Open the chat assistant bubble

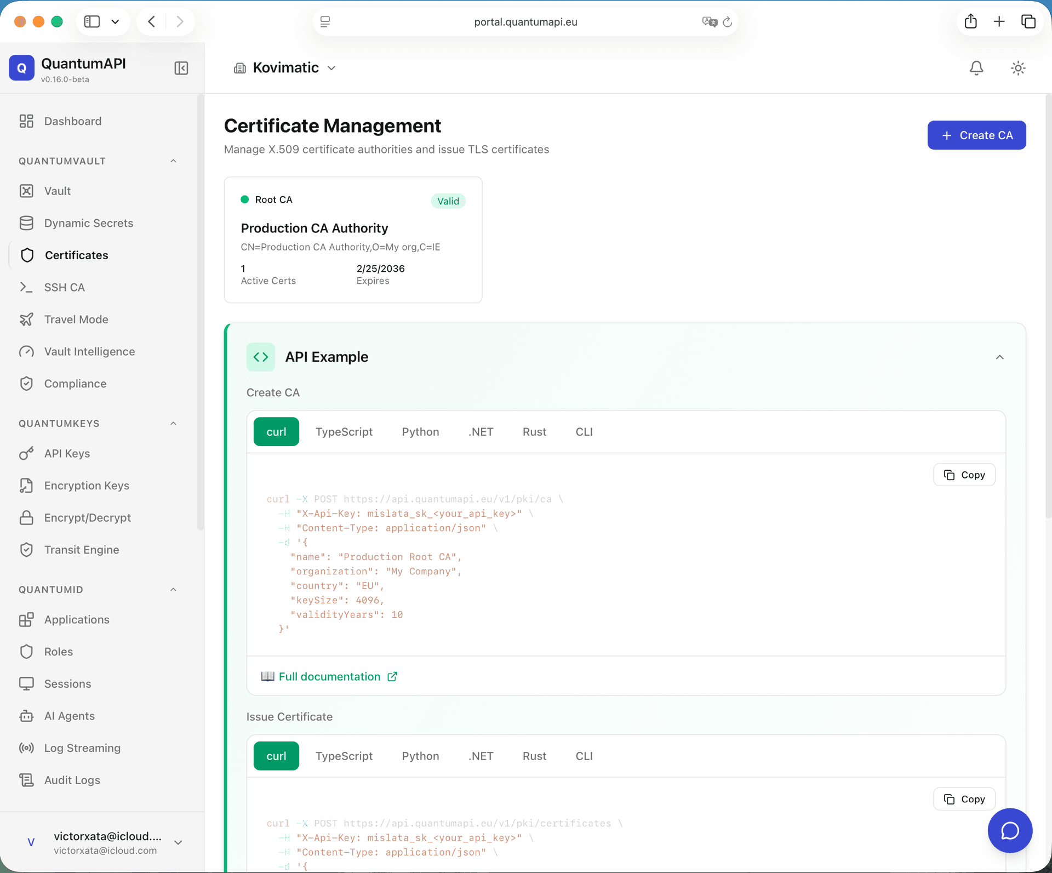pyautogui.click(x=1010, y=831)
